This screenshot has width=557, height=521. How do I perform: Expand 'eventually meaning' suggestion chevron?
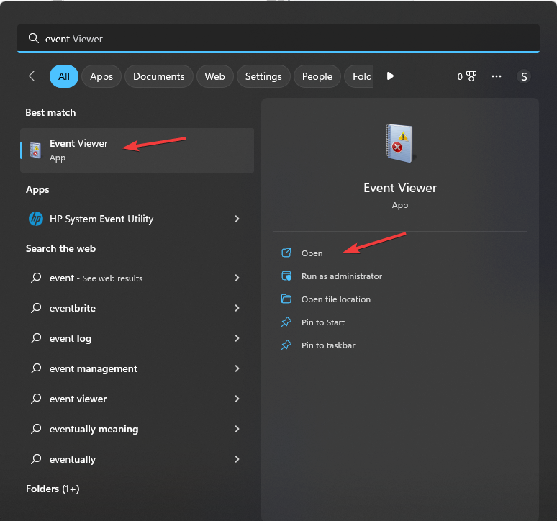237,429
